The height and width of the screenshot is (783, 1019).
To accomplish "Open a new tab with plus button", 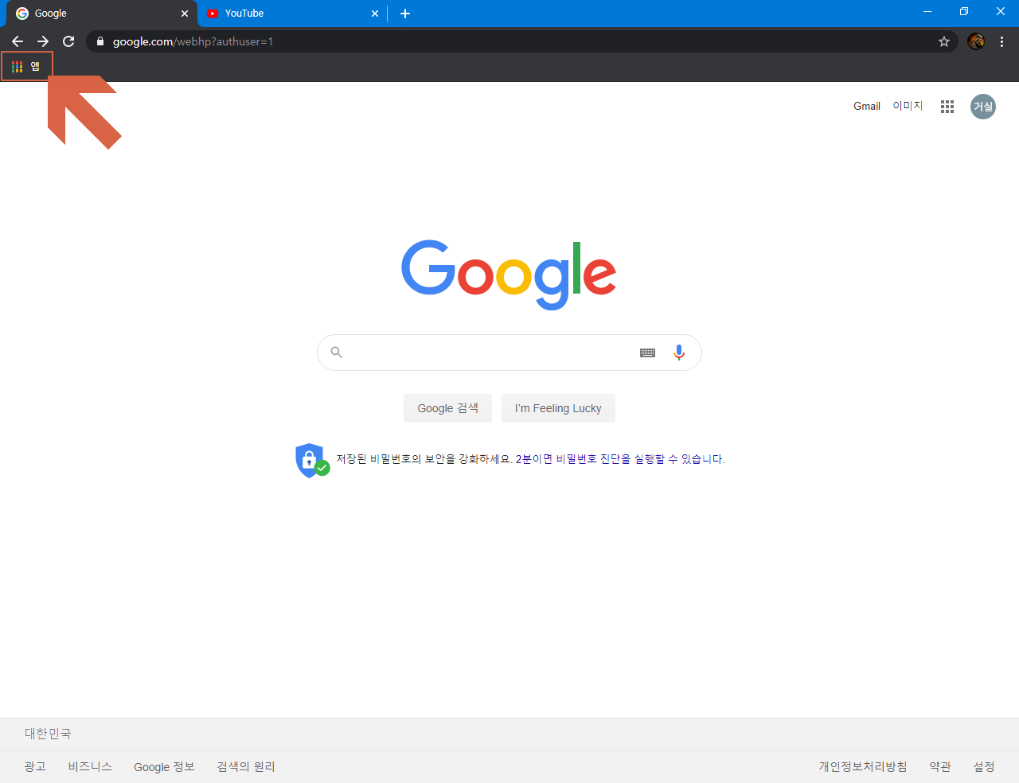I will coord(405,14).
